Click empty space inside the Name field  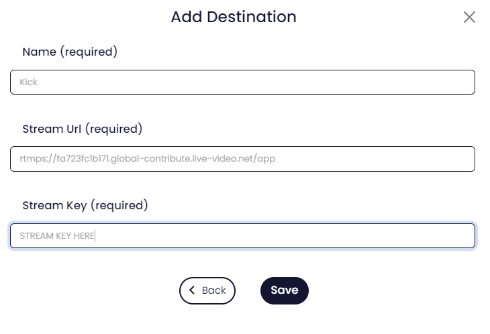268,82
